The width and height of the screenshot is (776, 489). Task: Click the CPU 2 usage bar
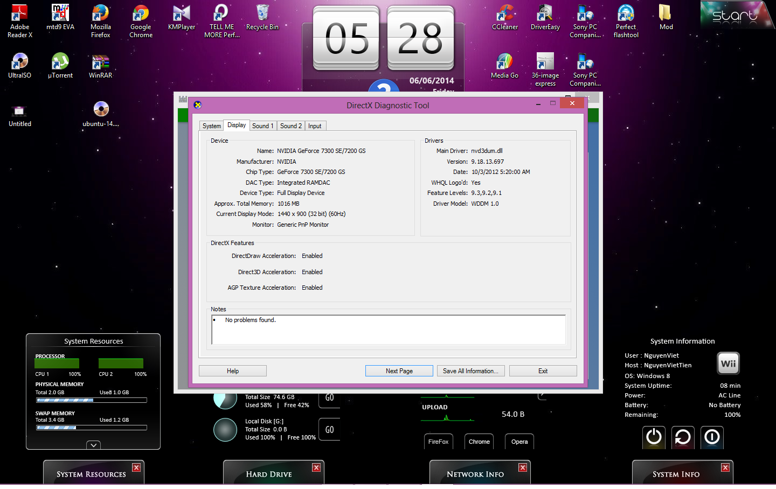click(x=121, y=364)
